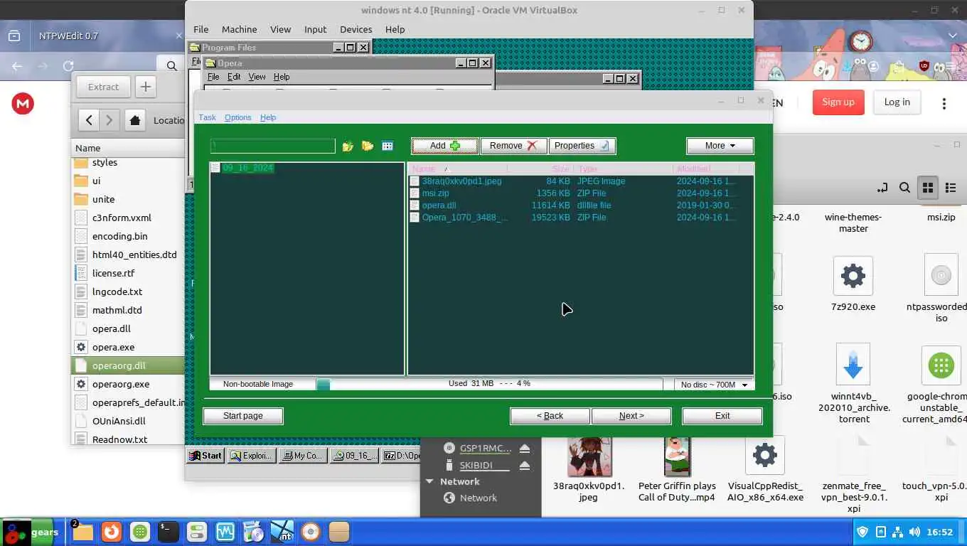Open the Firefox icon in the taskbar
The width and height of the screenshot is (967, 546).
pyautogui.click(x=111, y=532)
